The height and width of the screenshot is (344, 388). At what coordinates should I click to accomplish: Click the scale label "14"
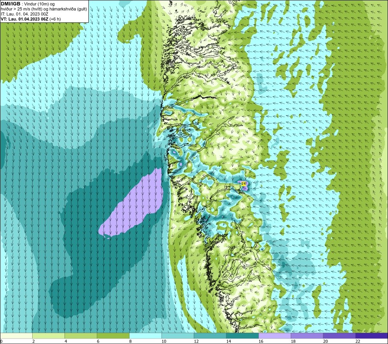pyautogui.click(x=229, y=342)
